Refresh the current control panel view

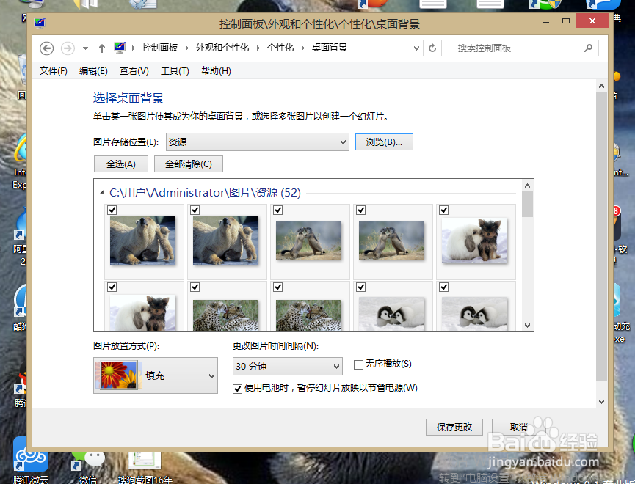pyautogui.click(x=433, y=47)
